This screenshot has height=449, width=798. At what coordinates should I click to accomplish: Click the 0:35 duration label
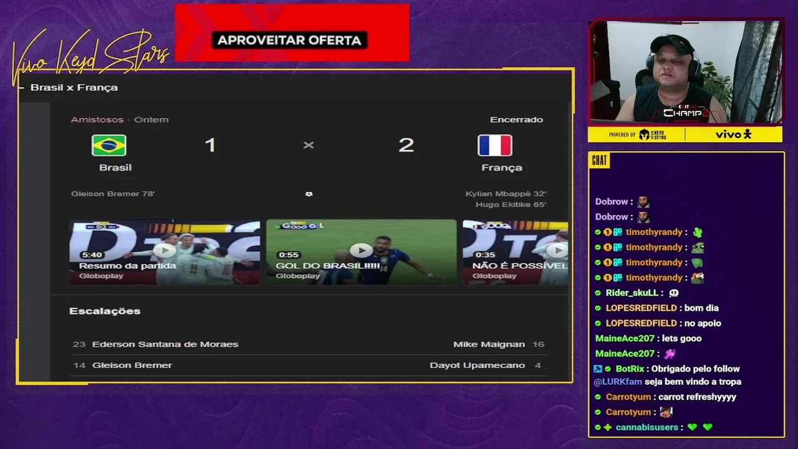pos(485,255)
